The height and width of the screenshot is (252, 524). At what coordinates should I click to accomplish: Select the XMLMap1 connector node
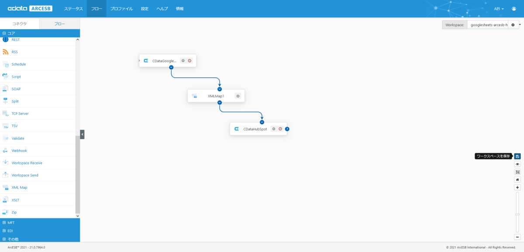(x=216, y=96)
